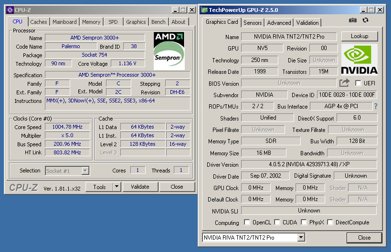Click the NVIDIA SLI Unknown field

[309, 211]
